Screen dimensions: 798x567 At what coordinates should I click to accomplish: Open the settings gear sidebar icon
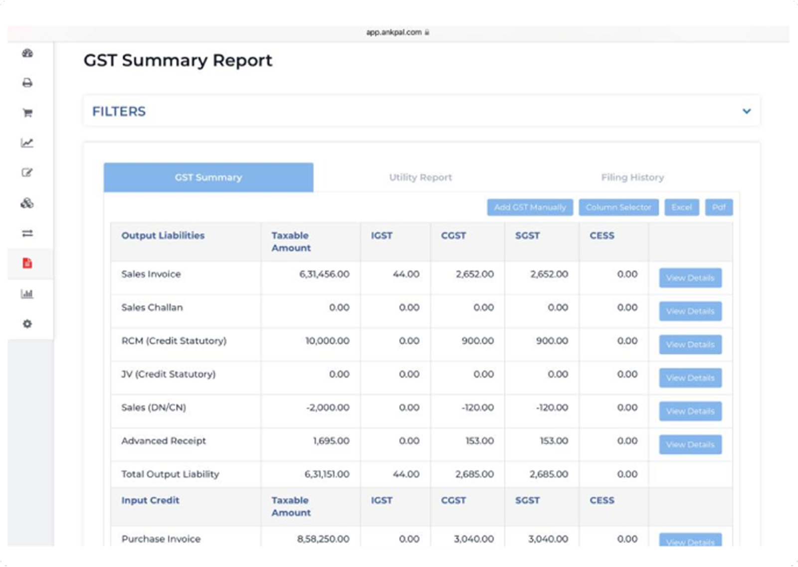click(x=27, y=324)
